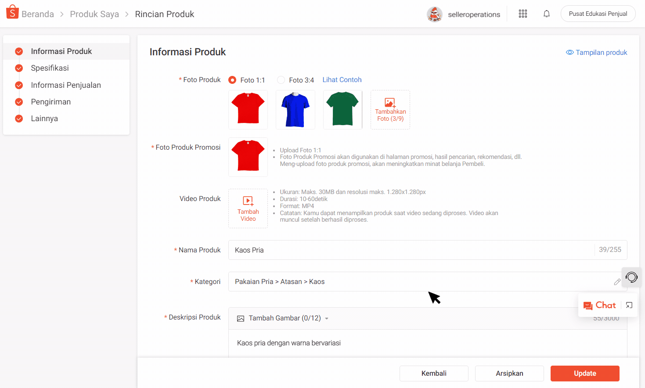The width and height of the screenshot is (645, 388).
Task: Open the apps grid menu
Action: click(x=522, y=14)
